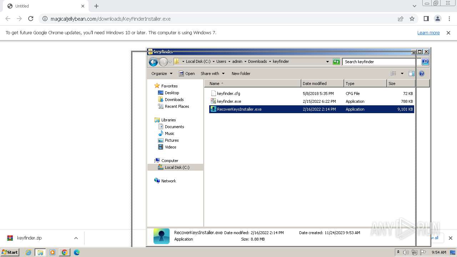Click the search magnifier icon in Explorer

coord(425,62)
